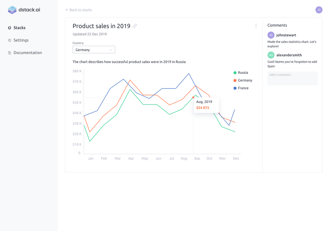Toggle the France legend series
This screenshot has height=231, width=331.
tap(241, 88)
